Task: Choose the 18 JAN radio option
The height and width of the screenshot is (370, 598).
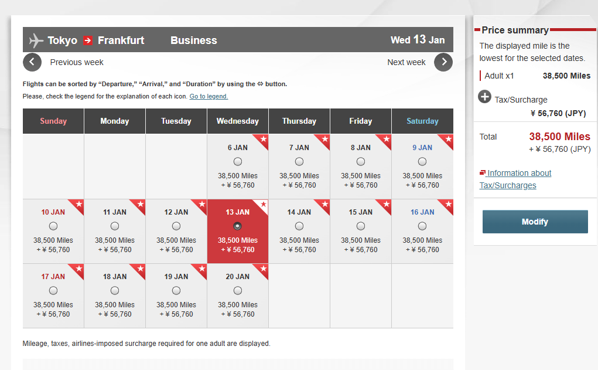Action: tap(115, 291)
